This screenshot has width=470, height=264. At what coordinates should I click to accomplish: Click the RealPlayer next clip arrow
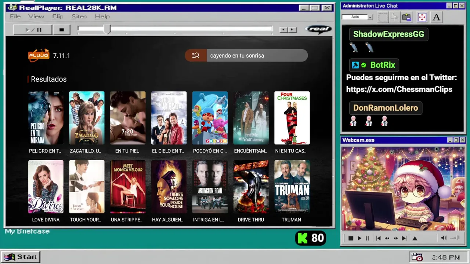tap(293, 30)
